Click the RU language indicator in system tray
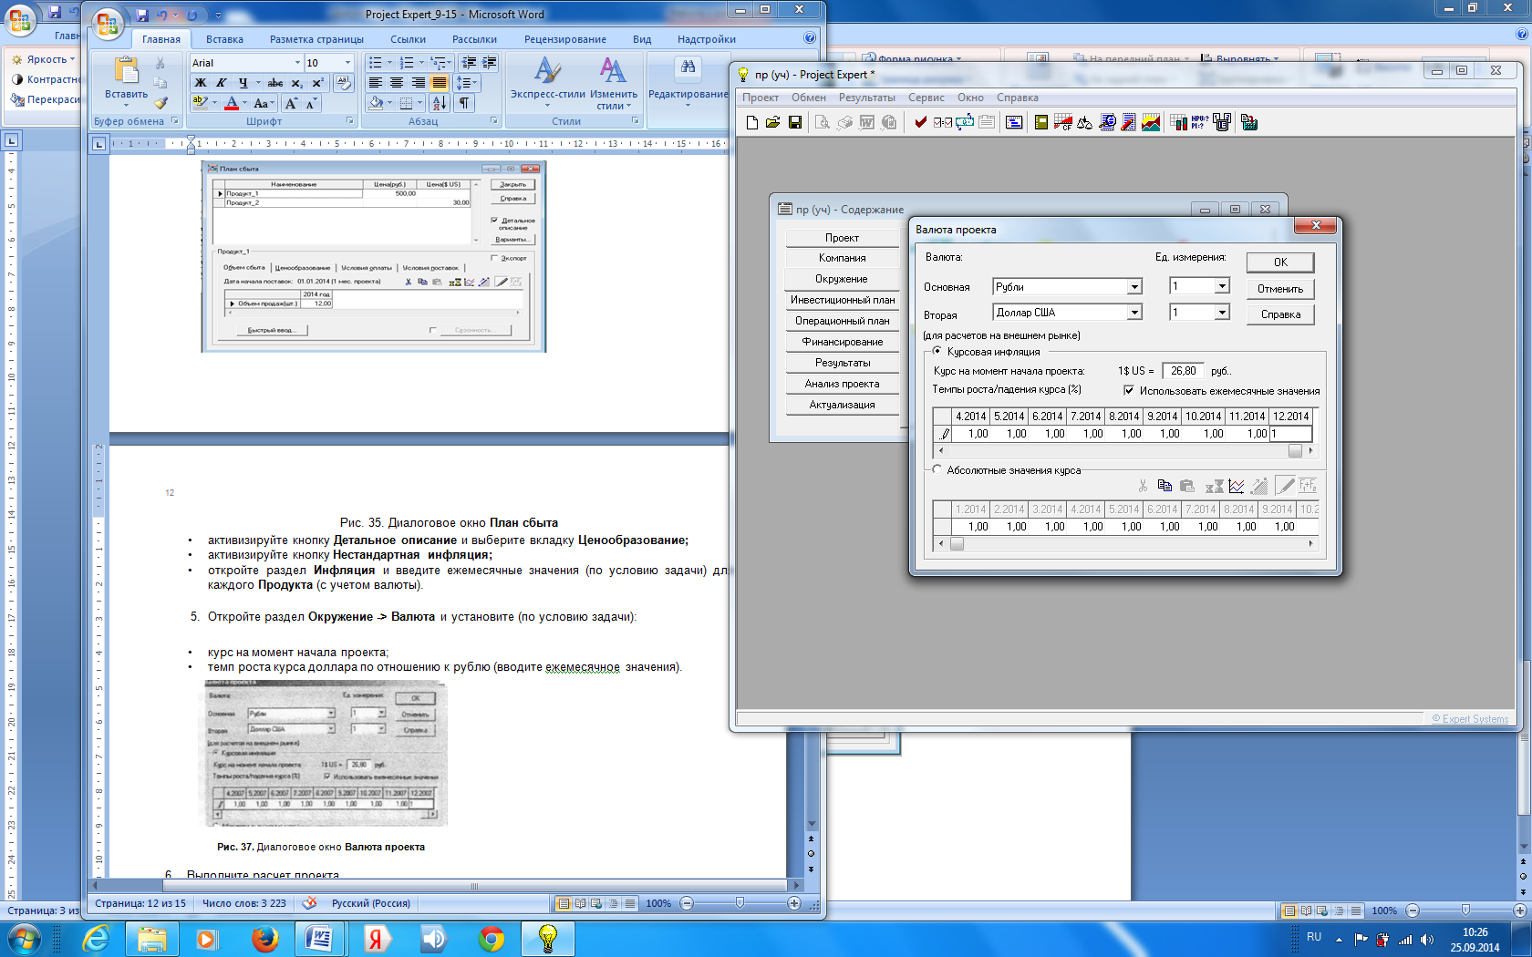Viewport: 1532px width, 957px height. tap(1314, 937)
